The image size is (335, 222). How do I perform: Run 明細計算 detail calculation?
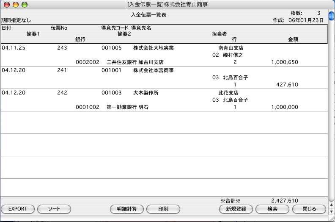click(126, 209)
